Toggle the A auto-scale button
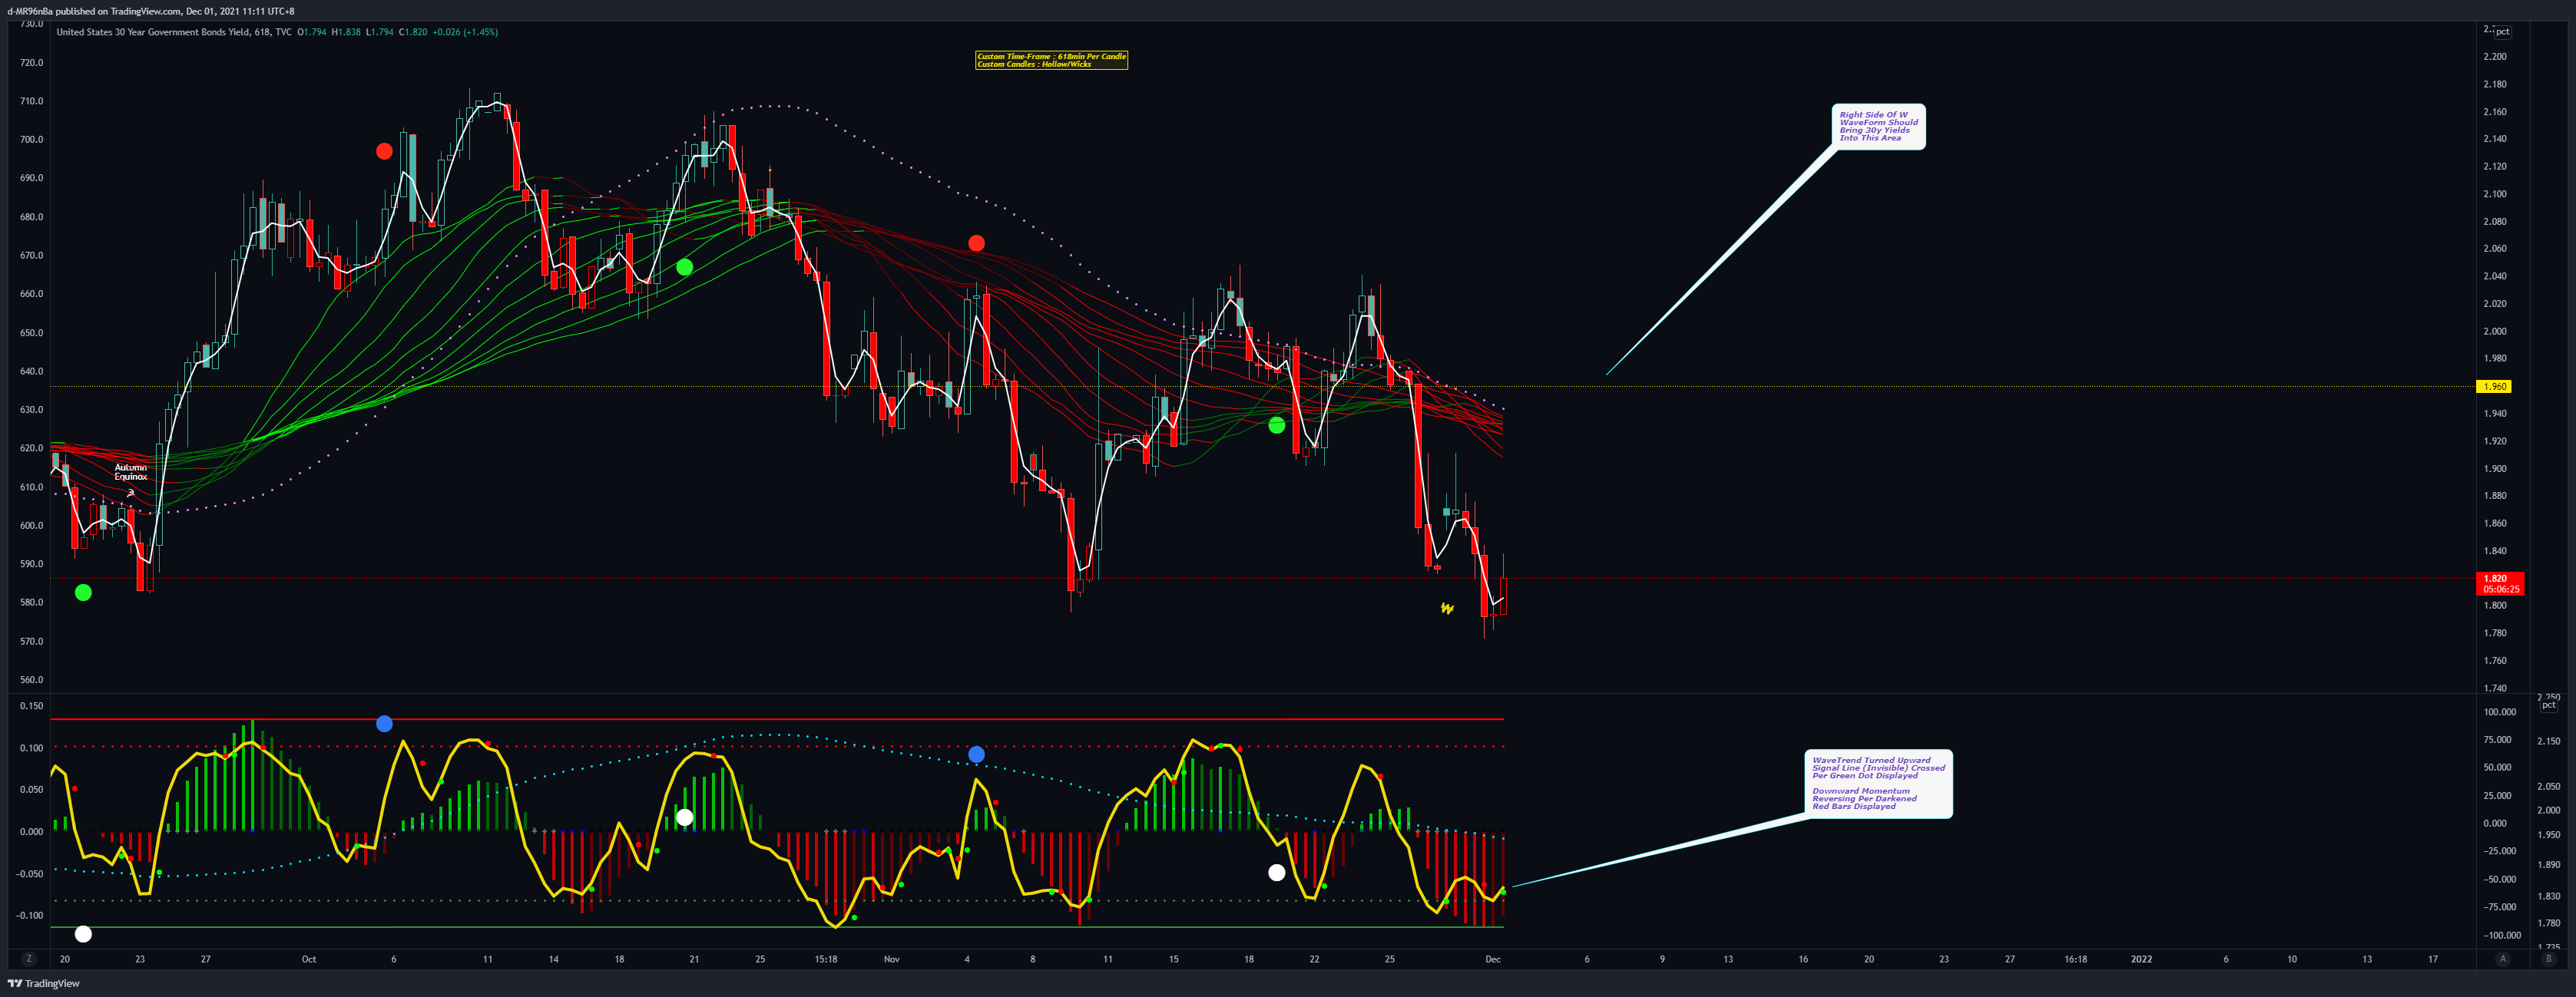Image resolution: width=2576 pixels, height=997 pixels. (2503, 959)
